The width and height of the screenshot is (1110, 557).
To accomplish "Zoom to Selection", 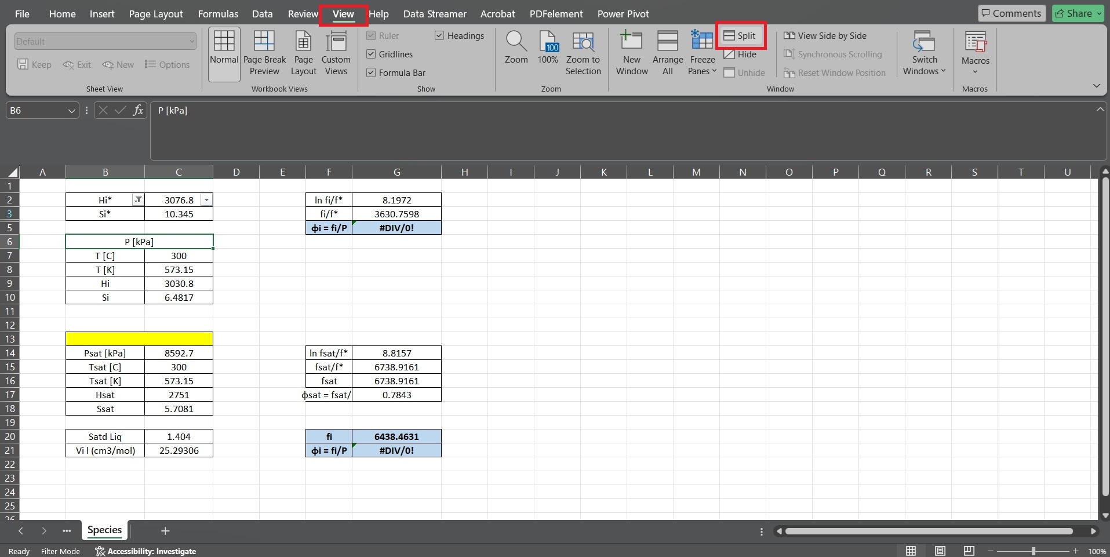I will click(583, 53).
